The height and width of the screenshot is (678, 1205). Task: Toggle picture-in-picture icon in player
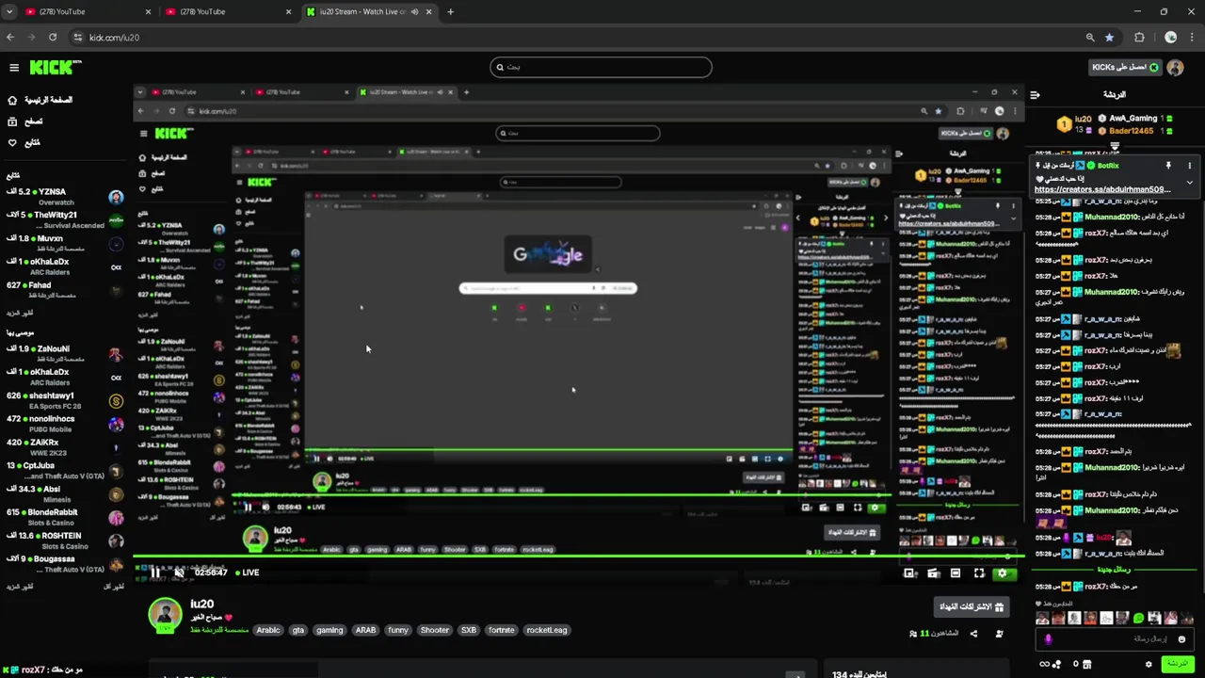(x=909, y=573)
